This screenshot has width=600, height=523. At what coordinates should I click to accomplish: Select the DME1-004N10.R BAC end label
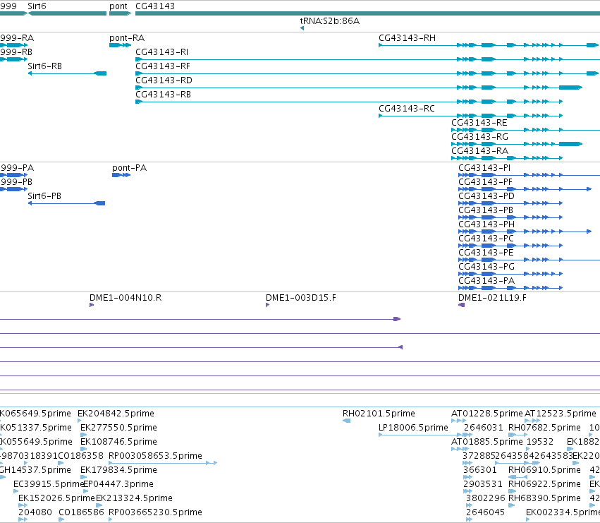125,298
